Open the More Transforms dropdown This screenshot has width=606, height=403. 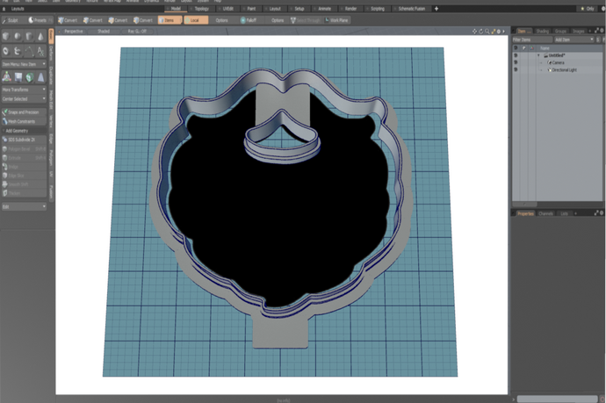(x=24, y=90)
